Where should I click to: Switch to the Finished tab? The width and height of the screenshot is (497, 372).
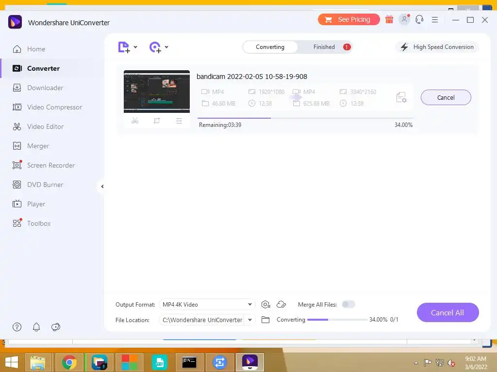324,47
